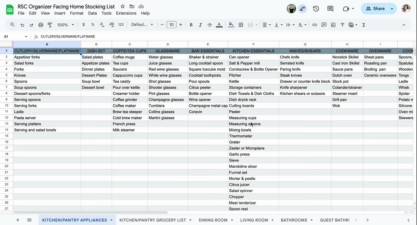417x225 pixels.
Task: Click the Share button
Action: click(374, 9)
